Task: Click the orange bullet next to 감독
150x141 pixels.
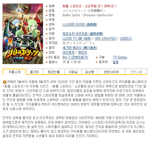Action: tap(47, 25)
